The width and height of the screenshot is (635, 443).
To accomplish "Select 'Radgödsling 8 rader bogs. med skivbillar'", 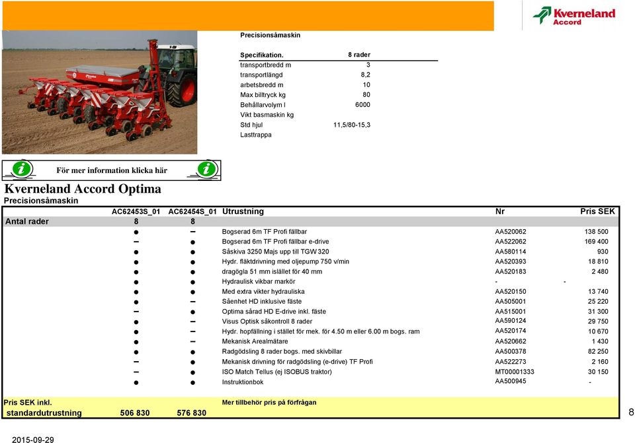I will 282,351.
